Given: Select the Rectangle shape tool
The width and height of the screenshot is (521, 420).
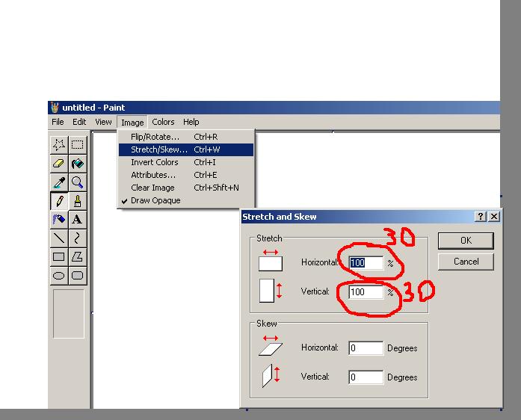Looking at the screenshot, I should click(59, 256).
